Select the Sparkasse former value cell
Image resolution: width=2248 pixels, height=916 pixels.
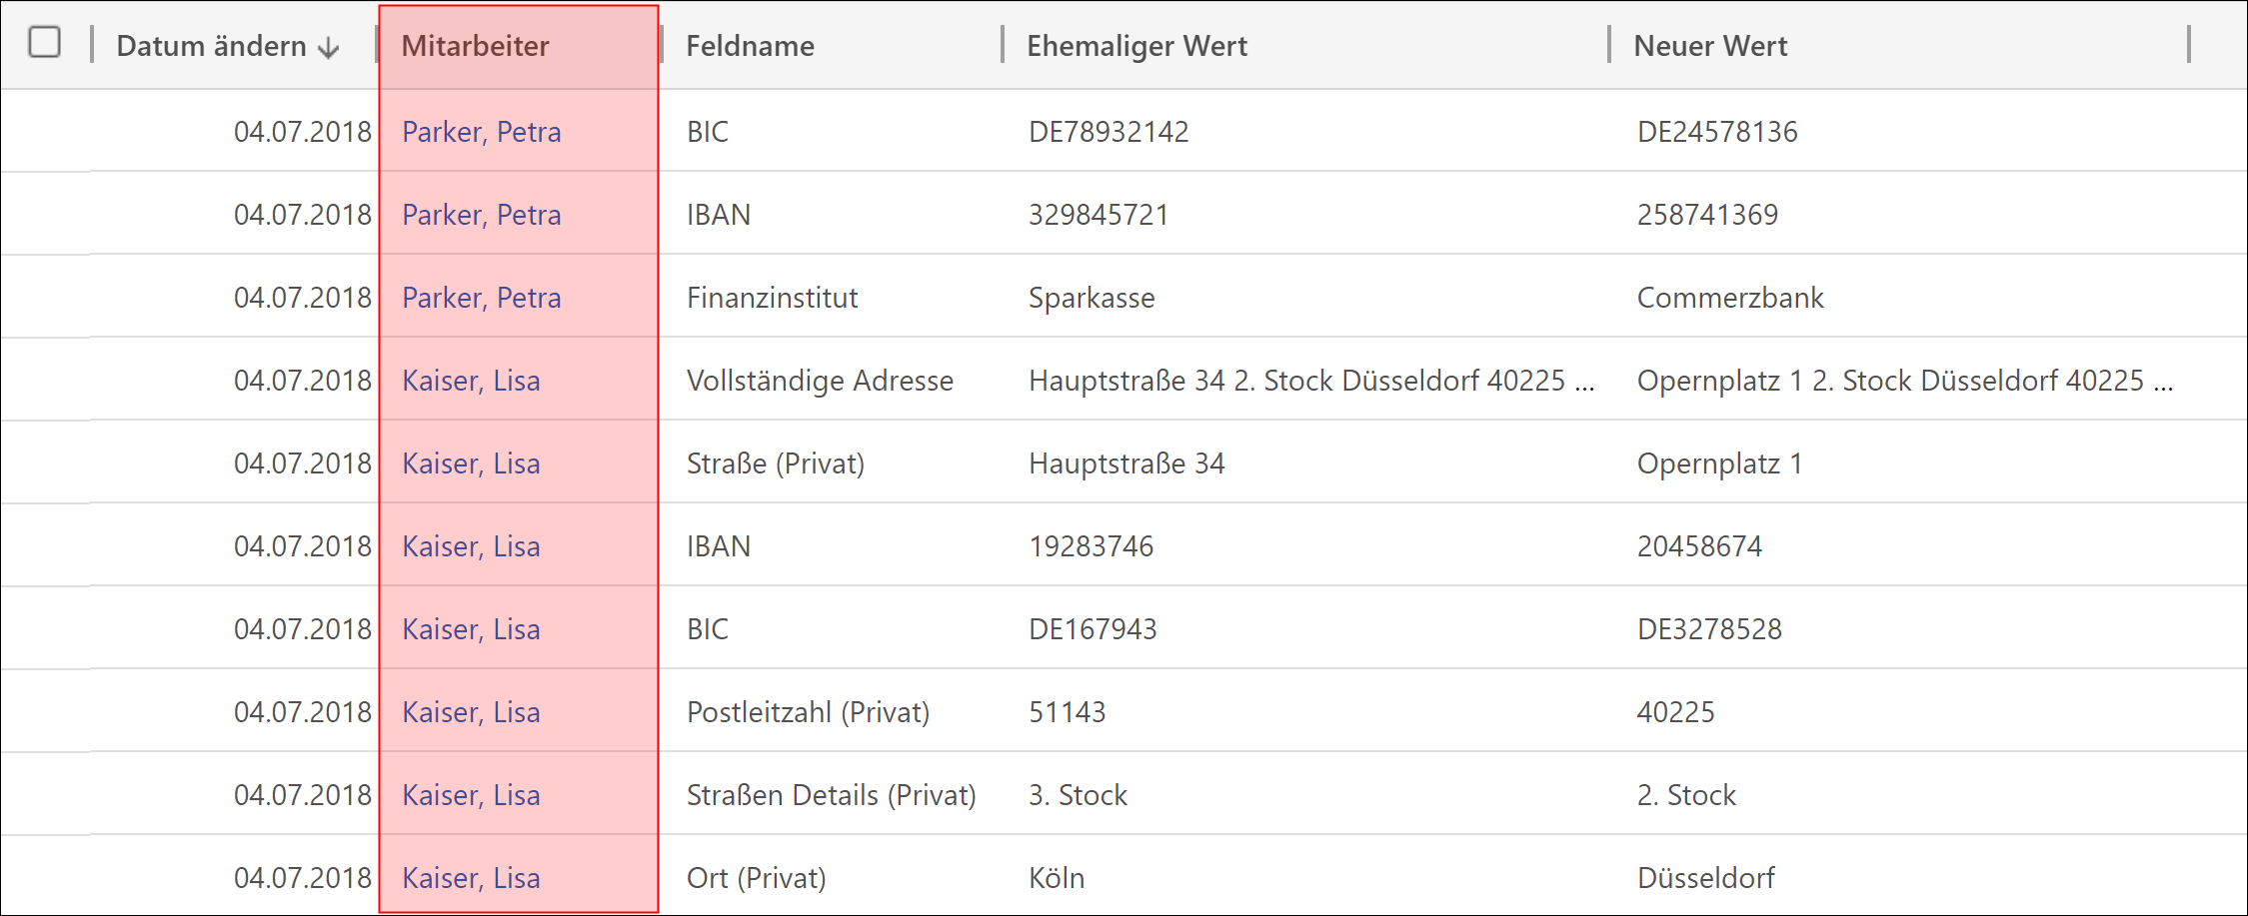tap(1092, 298)
